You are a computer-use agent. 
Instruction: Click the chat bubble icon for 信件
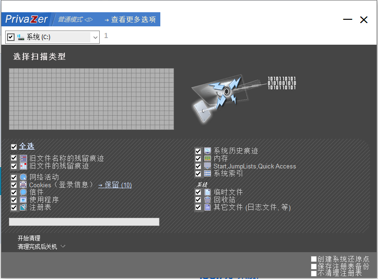point(23,192)
